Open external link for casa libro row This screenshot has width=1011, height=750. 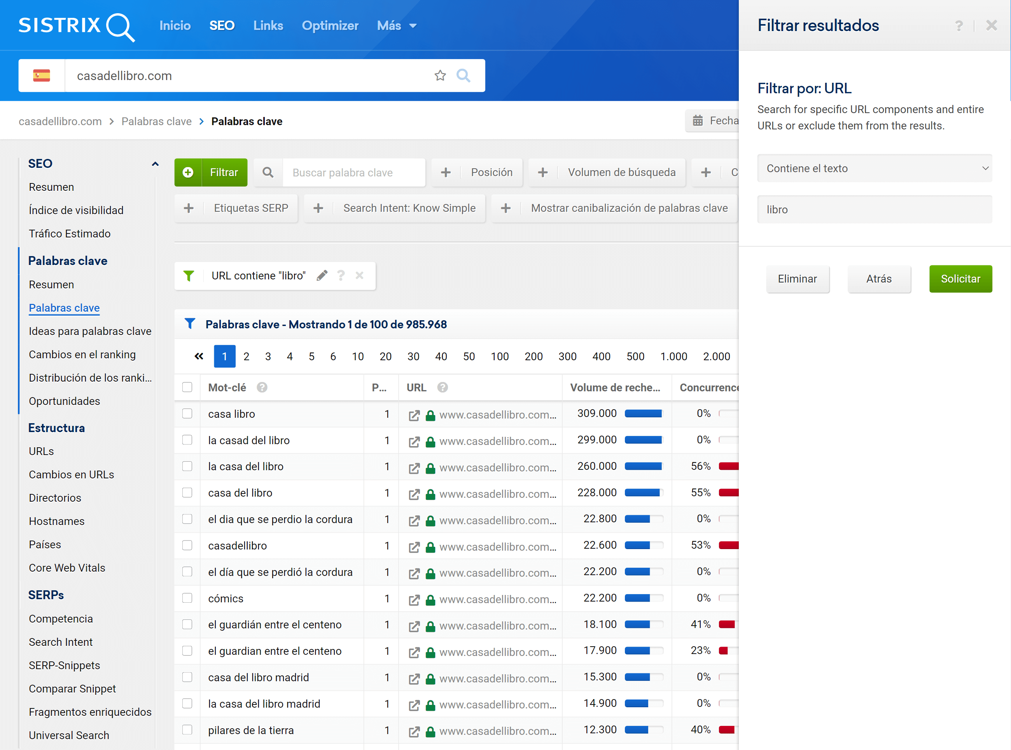coord(414,415)
